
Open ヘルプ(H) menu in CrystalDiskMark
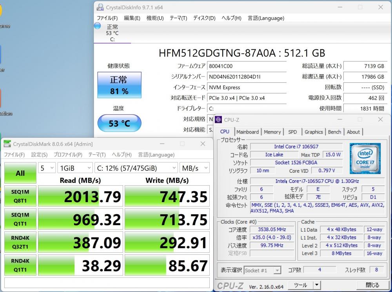(122, 155)
